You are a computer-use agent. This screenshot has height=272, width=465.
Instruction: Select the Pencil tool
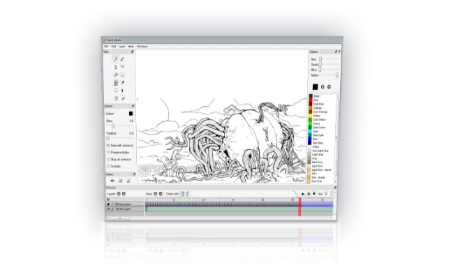tap(115, 59)
